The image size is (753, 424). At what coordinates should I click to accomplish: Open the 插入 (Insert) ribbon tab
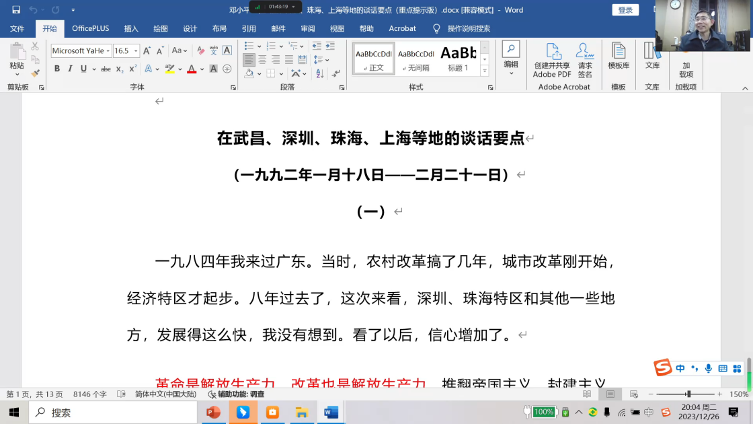(x=131, y=28)
